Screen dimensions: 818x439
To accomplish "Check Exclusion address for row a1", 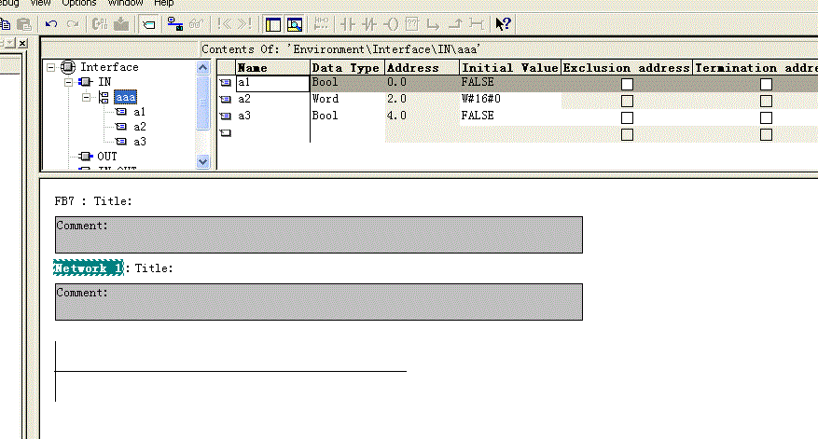I will (x=627, y=84).
